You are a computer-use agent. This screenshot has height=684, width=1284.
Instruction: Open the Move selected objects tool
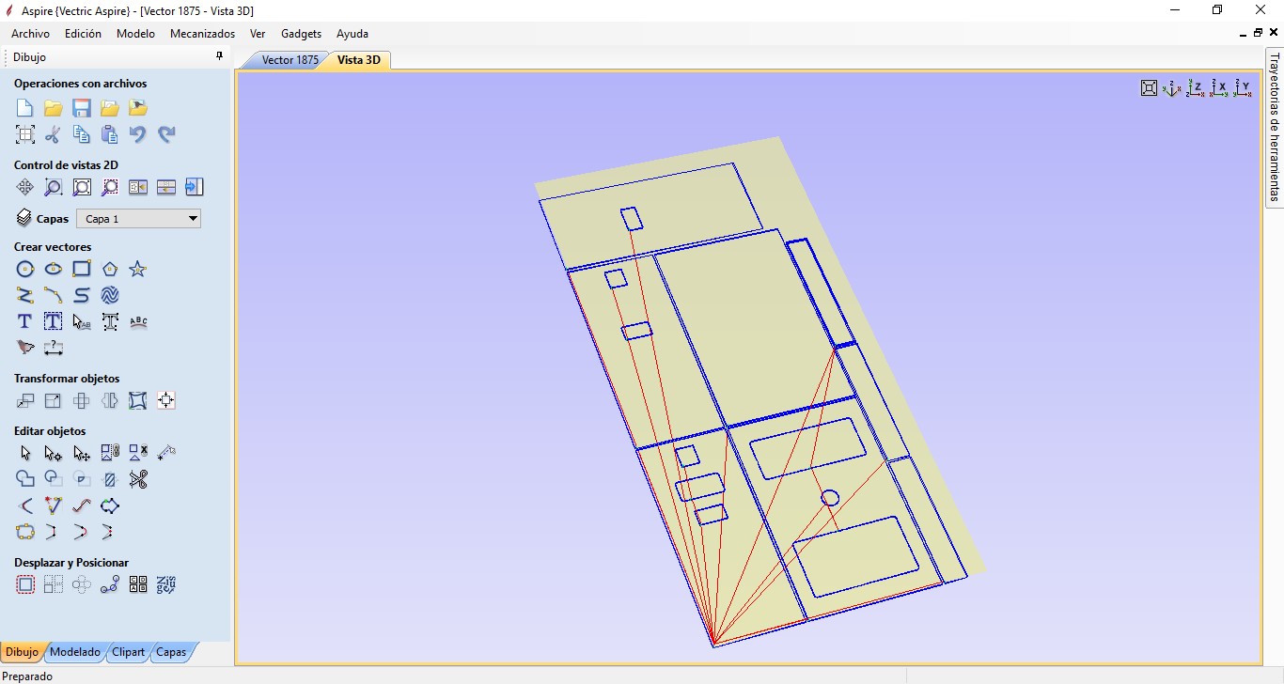click(x=25, y=401)
